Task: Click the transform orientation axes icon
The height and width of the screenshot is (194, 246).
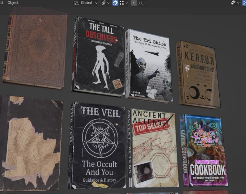Action: [x=76, y=3]
